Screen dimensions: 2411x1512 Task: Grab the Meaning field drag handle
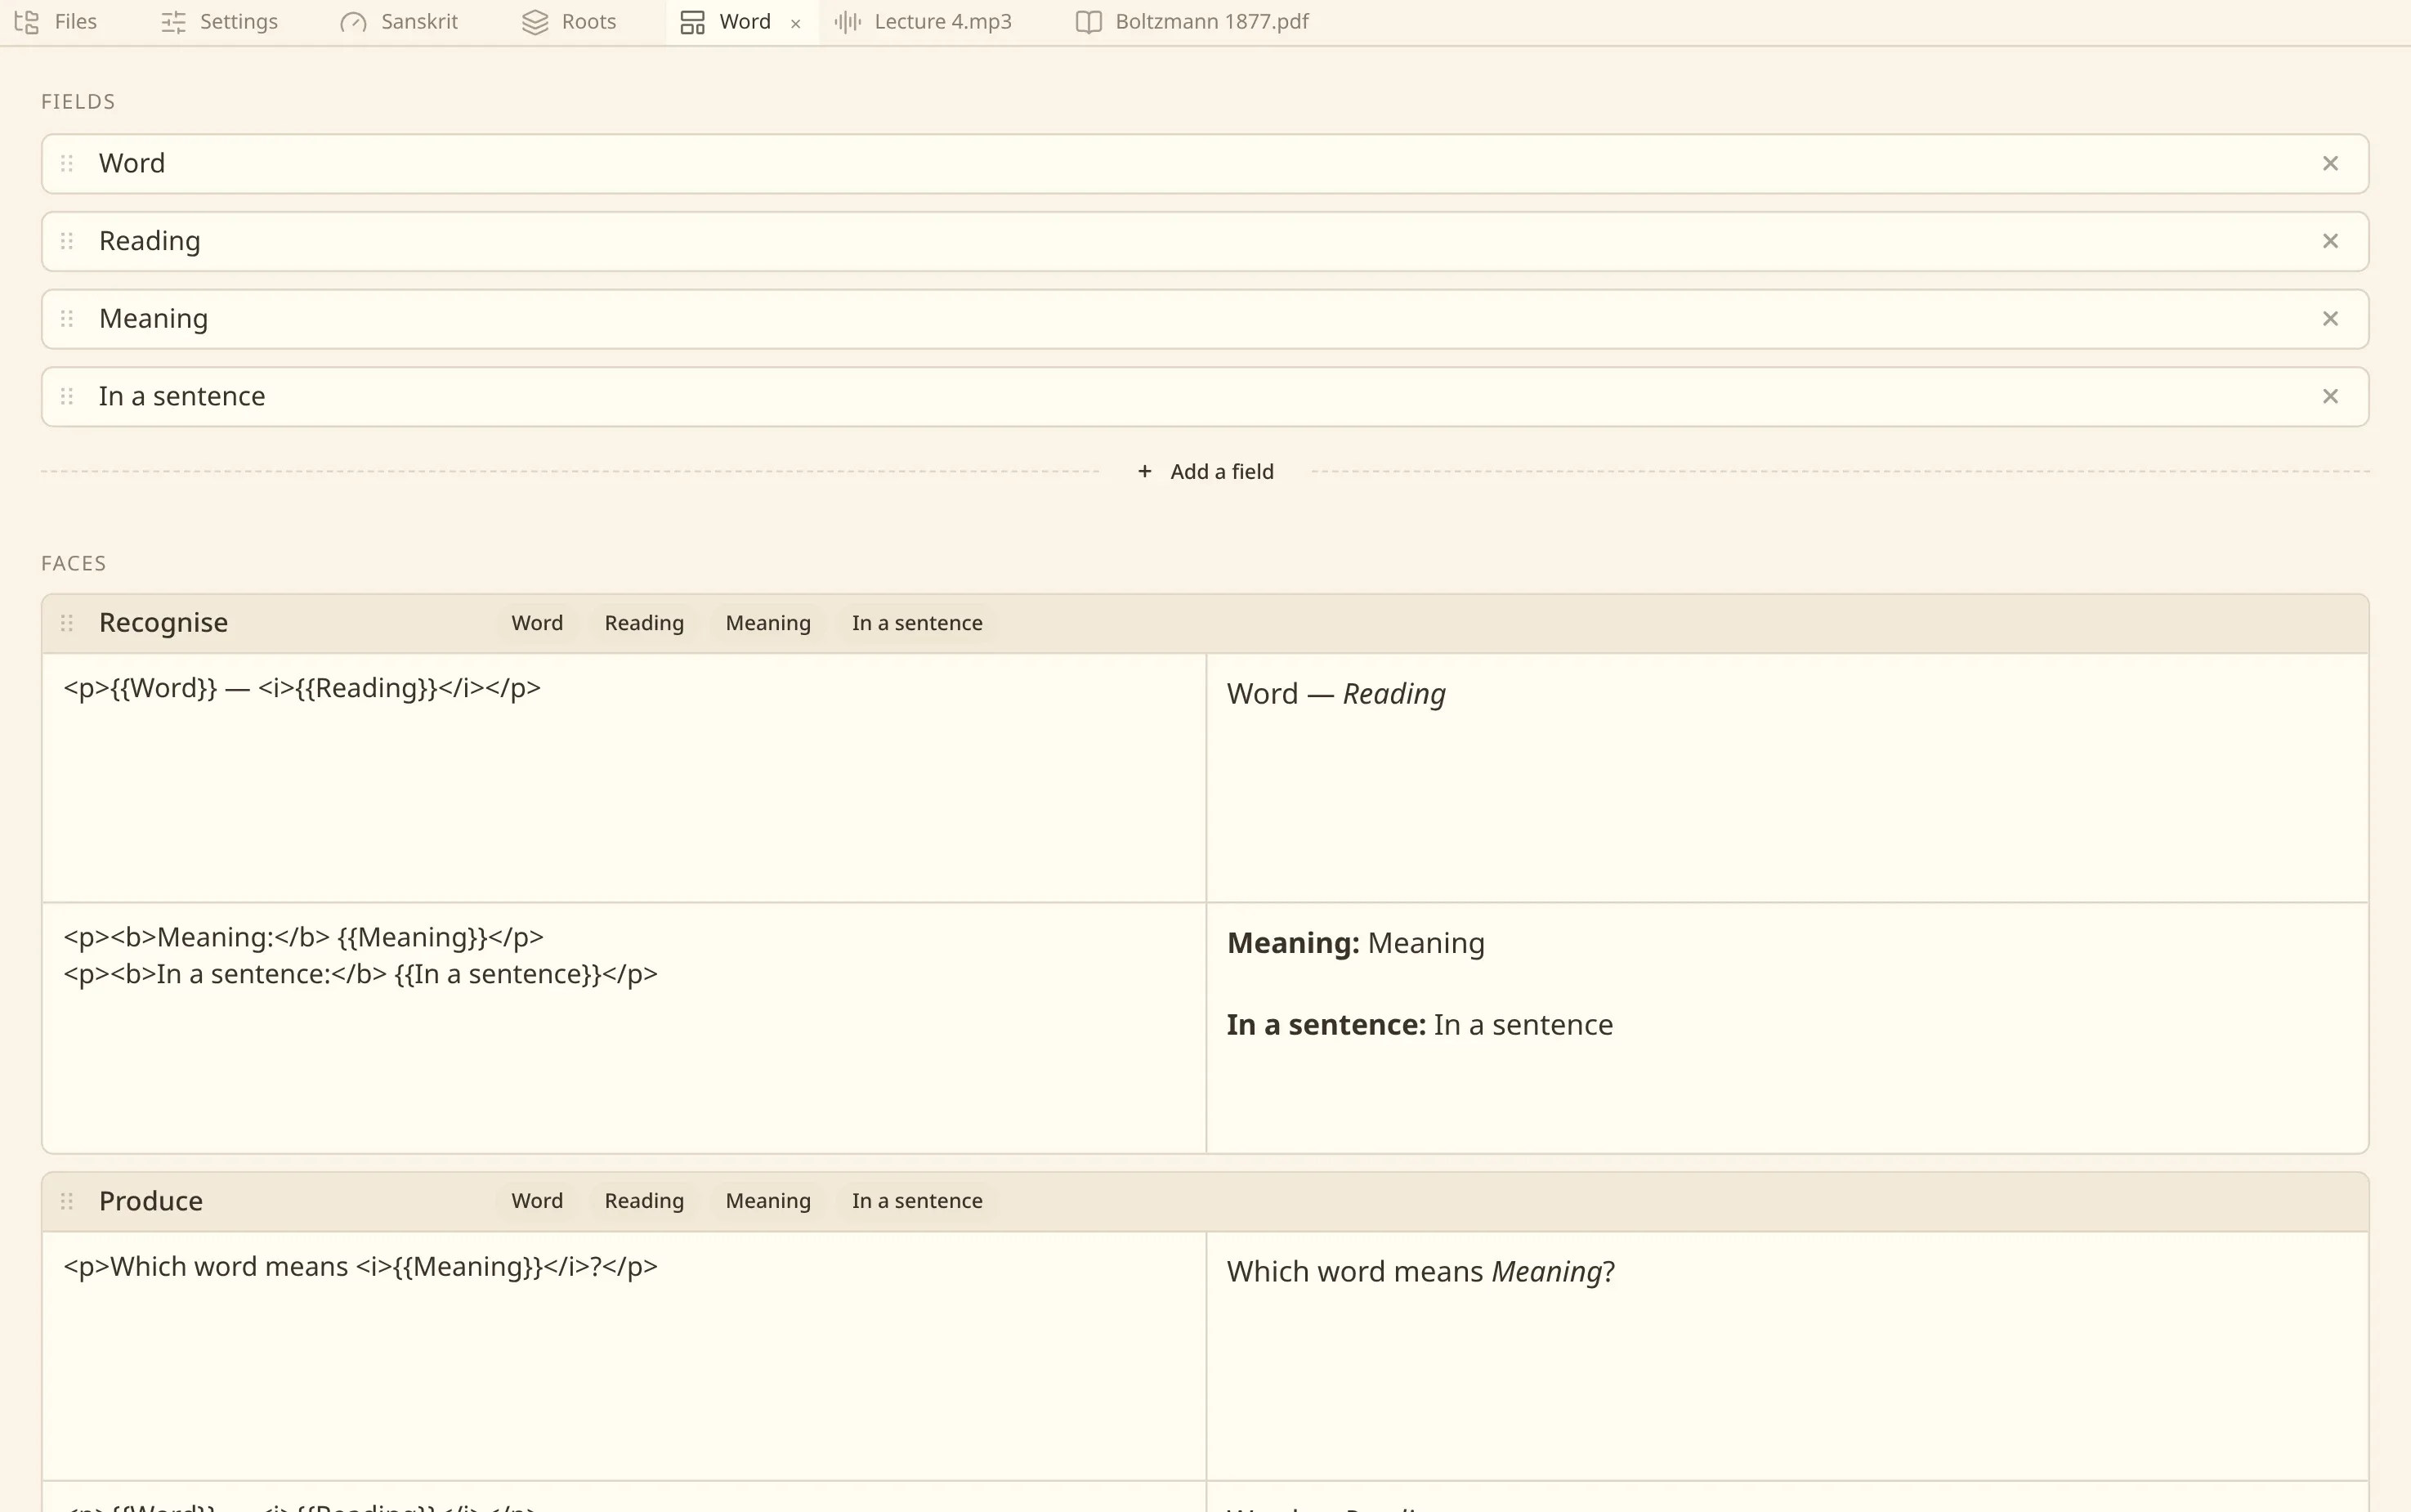[67, 319]
